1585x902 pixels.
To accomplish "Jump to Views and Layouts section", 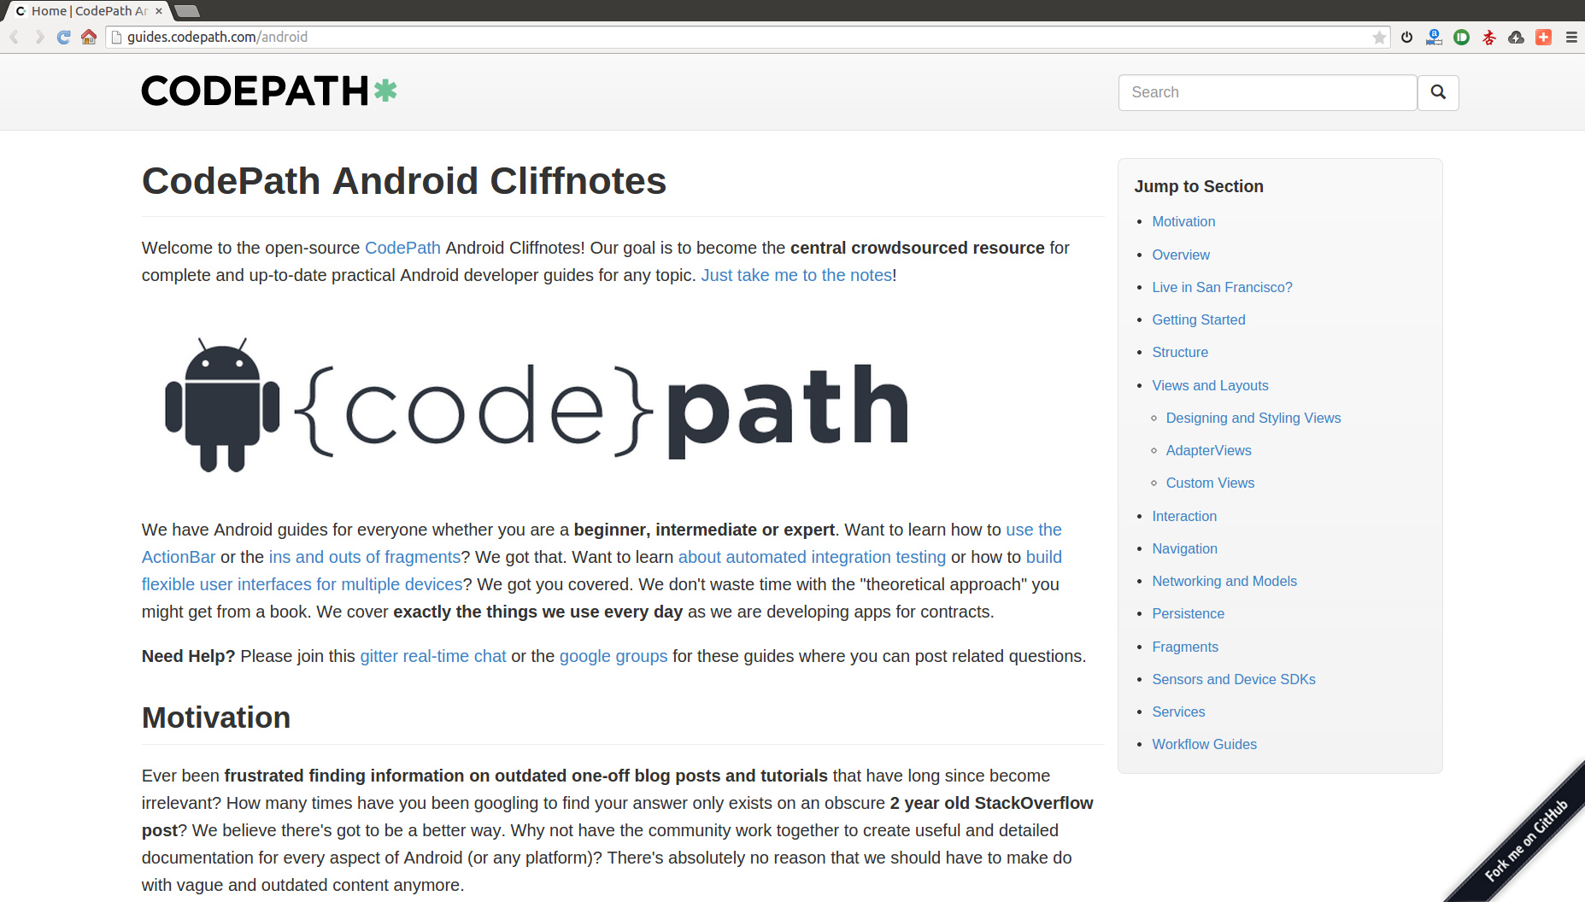I will point(1210,385).
